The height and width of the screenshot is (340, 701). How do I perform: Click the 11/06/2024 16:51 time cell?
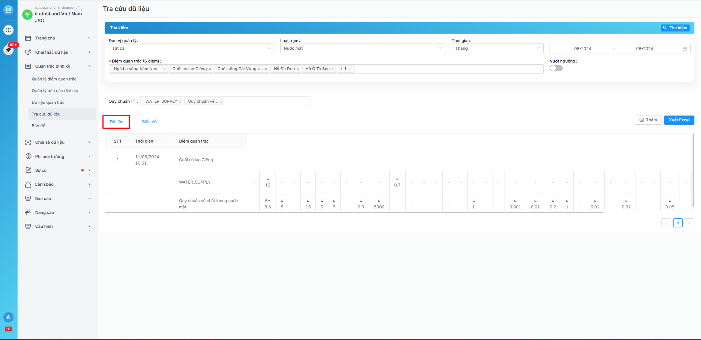pyautogui.click(x=152, y=160)
